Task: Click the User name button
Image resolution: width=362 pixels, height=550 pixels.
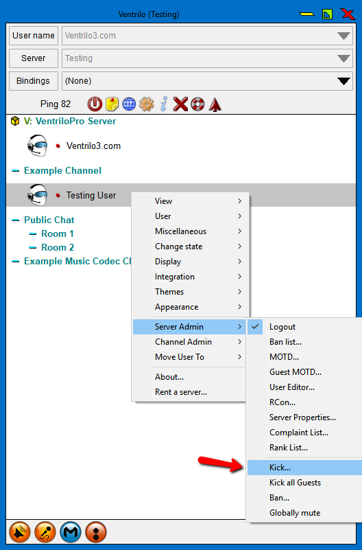Action: (x=34, y=36)
